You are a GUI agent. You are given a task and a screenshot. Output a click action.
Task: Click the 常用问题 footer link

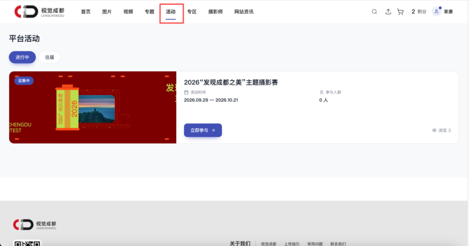[x=315, y=244]
